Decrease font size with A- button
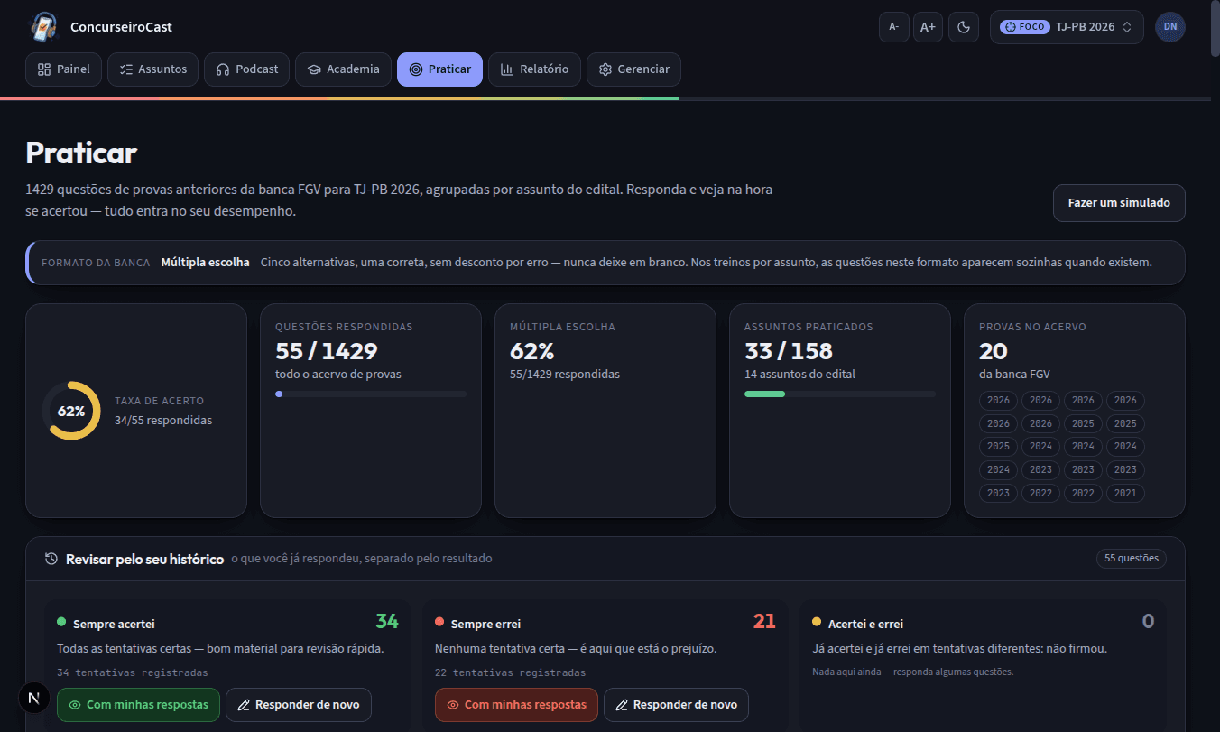The image size is (1220, 732). [893, 27]
